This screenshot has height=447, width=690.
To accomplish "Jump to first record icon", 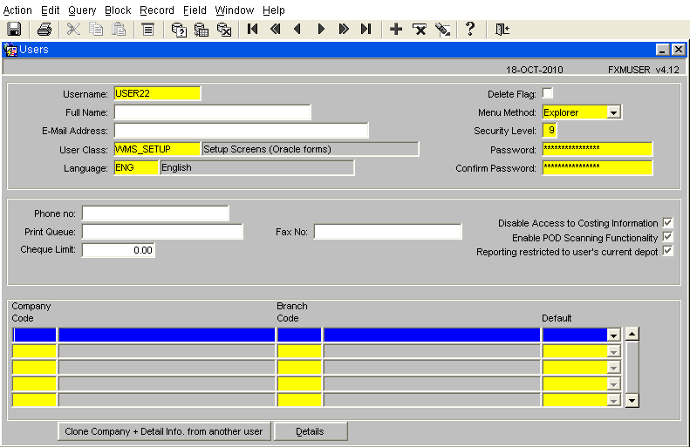I will pos(253,30).
